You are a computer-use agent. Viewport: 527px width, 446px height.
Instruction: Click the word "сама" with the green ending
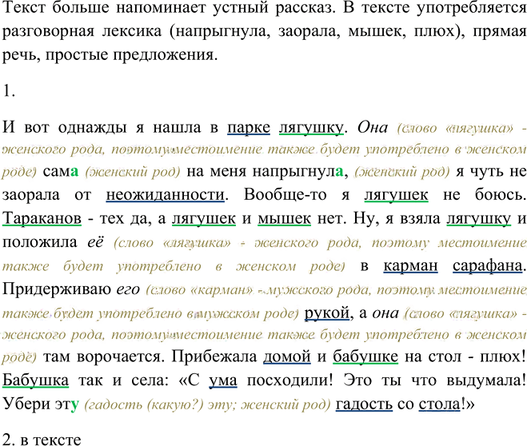click(x=61, y=172)
